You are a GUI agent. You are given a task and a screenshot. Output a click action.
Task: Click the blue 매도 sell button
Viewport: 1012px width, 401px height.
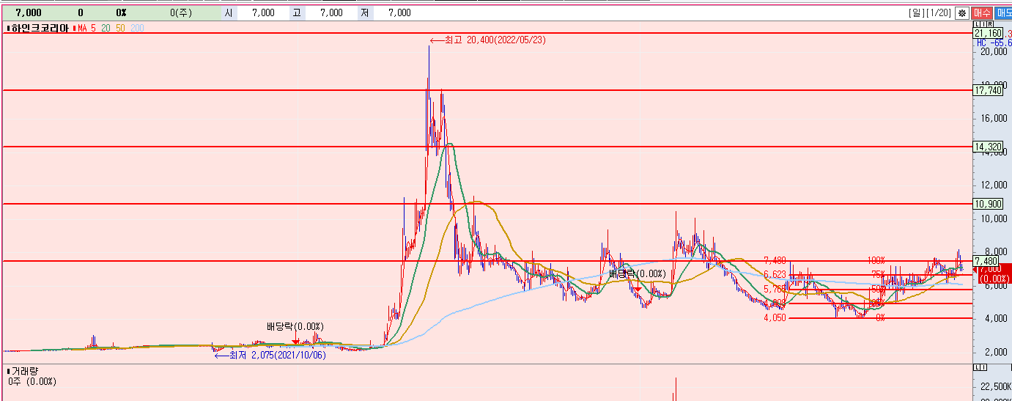pyautogui.click(x=1003, y=13)
